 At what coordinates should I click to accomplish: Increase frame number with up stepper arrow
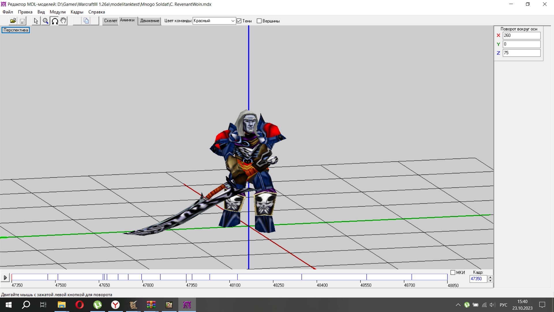pyautogui.click(x=490, y=277)
